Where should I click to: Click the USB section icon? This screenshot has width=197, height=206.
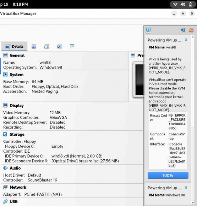pyautogui.click(x=5, y=201)
